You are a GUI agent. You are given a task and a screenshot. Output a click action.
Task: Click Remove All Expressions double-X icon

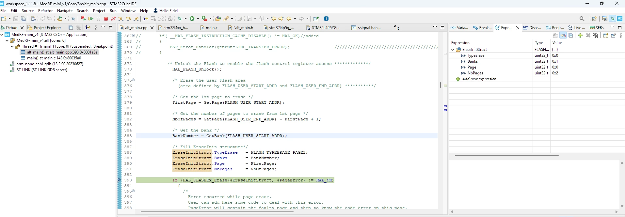click(x=596, y=35)
